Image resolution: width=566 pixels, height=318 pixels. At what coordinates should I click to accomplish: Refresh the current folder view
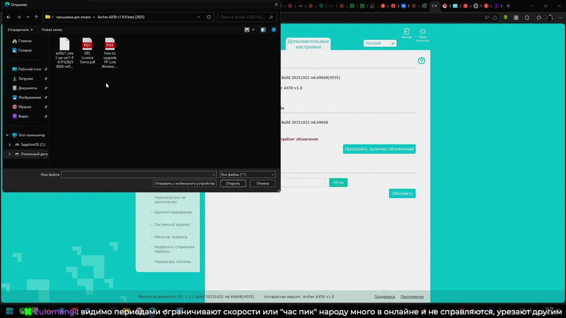(209, 17)
